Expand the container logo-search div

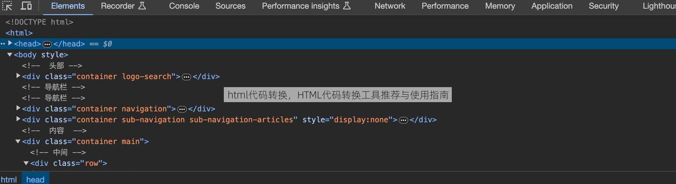(18, 76)
